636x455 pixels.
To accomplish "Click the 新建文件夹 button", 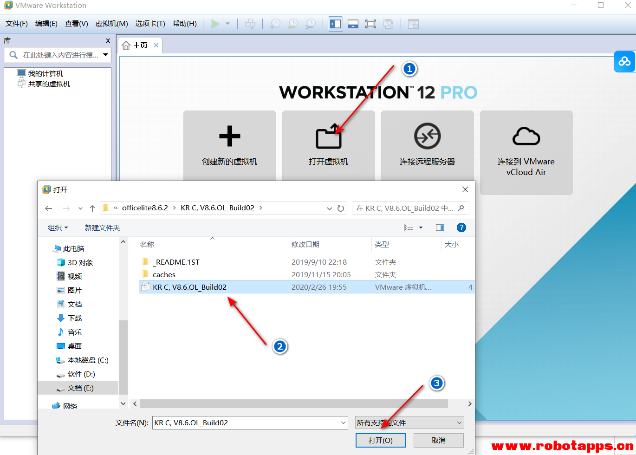I will (102, 227).
